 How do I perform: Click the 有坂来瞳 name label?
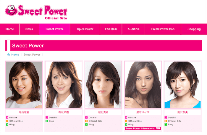click(x=64, y=112)
